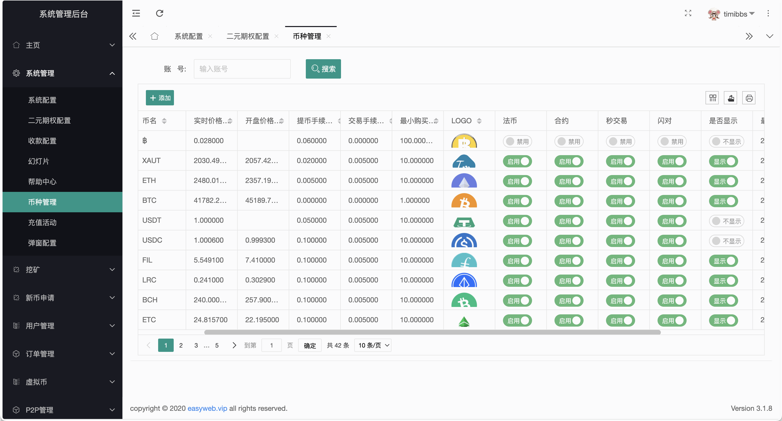The height and width of the screenshot is (421, 782).
Task: Show USDT via its 是否显示 toggle
Action: [x=726, y=221]
